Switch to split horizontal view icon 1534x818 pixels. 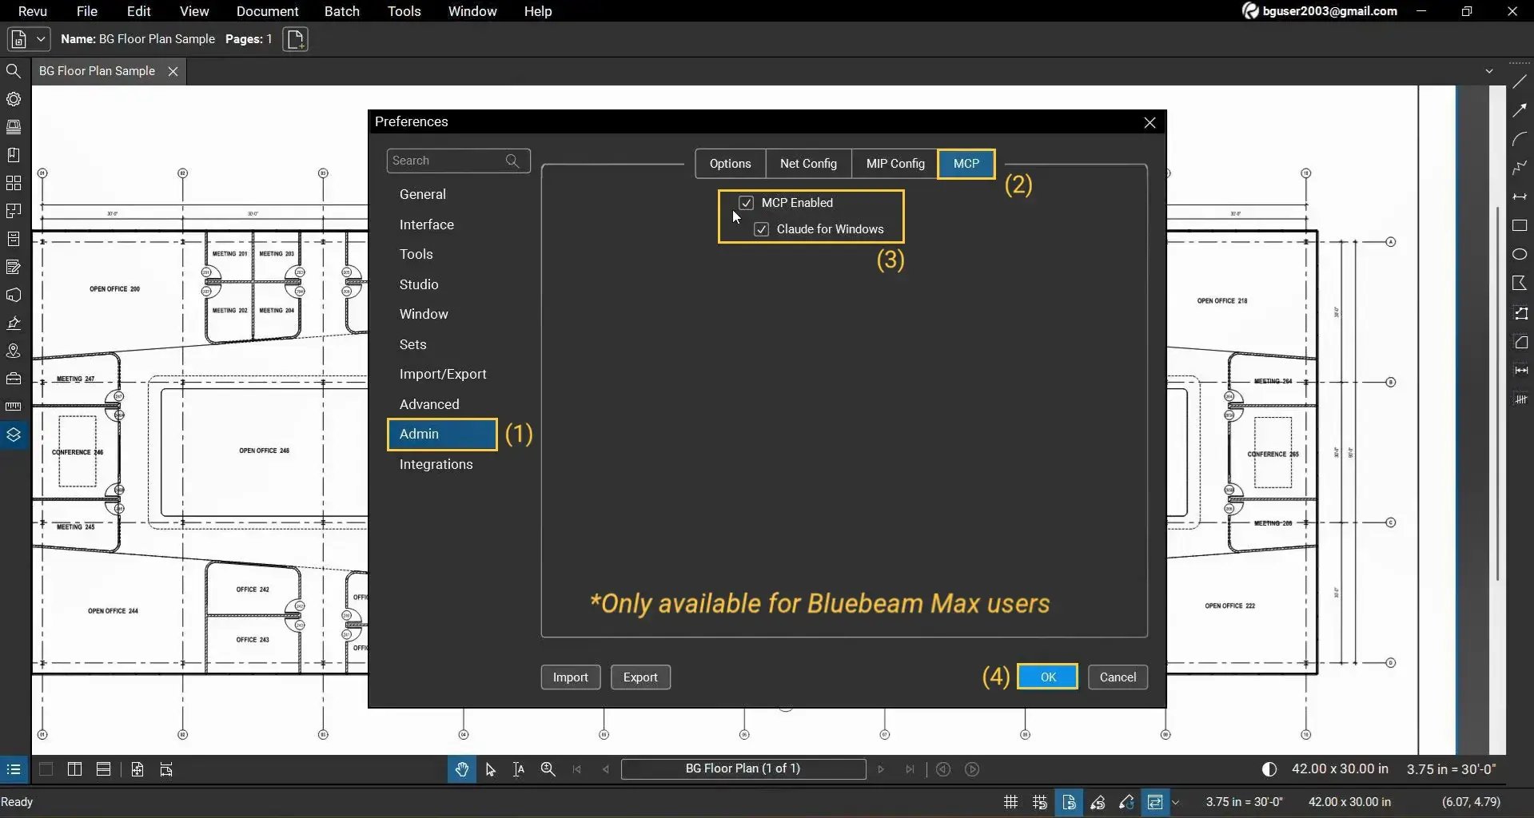point(103,769)
